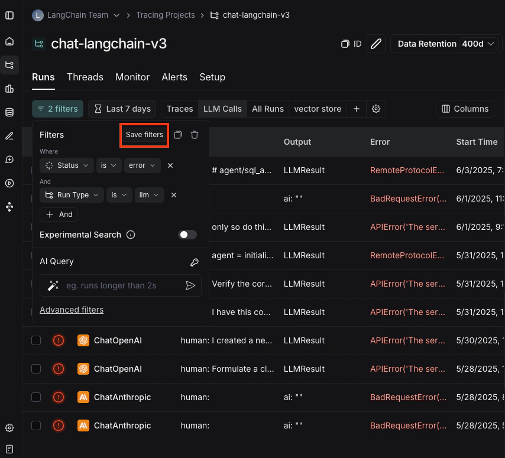Edit project name with pencil icon
Screen dimensions: 505x458
[x=376, y=44]
